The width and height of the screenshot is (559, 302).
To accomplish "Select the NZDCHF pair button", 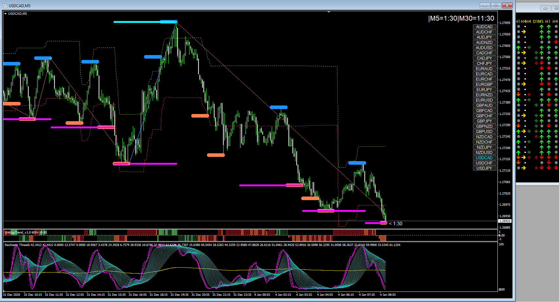I will pyautogui.click(x=484, y=142).
